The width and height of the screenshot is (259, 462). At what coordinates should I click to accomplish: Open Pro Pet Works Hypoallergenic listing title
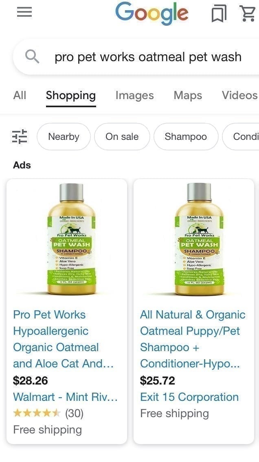click(63, 339)
